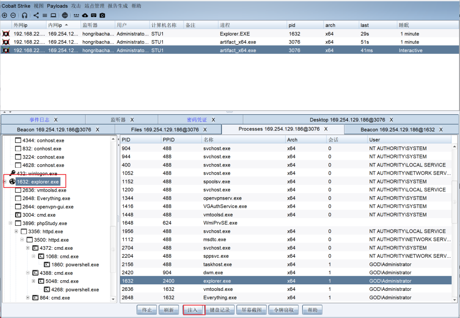Screen dimensions: 460x318
Task: Click the globe web icon in toolbar
Action: [65, 15]
